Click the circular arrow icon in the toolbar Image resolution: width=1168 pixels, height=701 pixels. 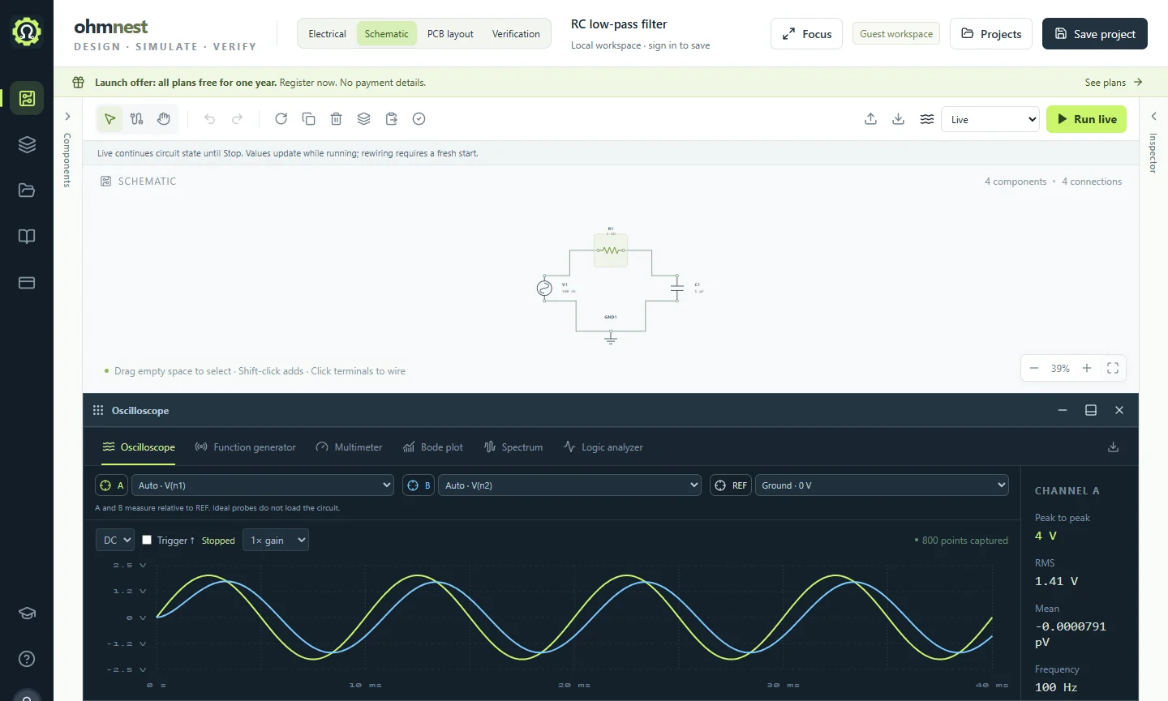coord(281,119)
